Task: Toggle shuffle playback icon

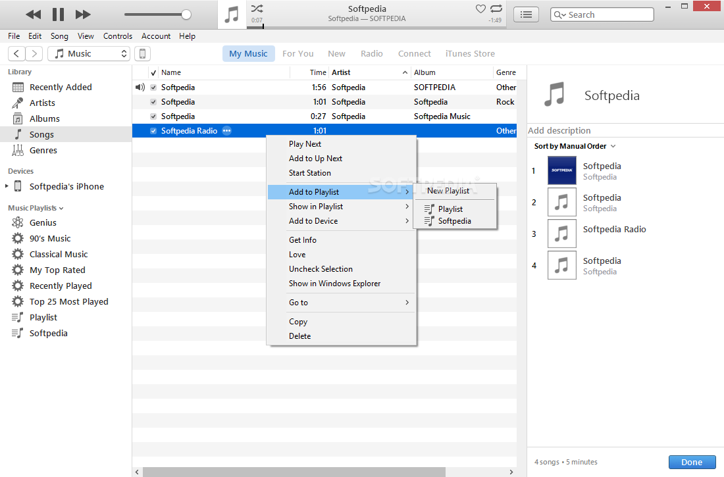Action: point(257,9)
